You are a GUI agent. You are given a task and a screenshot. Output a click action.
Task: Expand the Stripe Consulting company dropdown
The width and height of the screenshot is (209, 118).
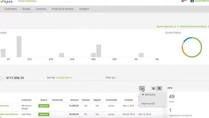[27, 1]
